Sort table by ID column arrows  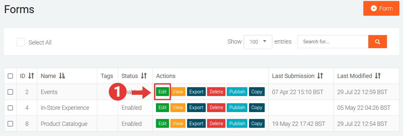click(x=31, y=76)
